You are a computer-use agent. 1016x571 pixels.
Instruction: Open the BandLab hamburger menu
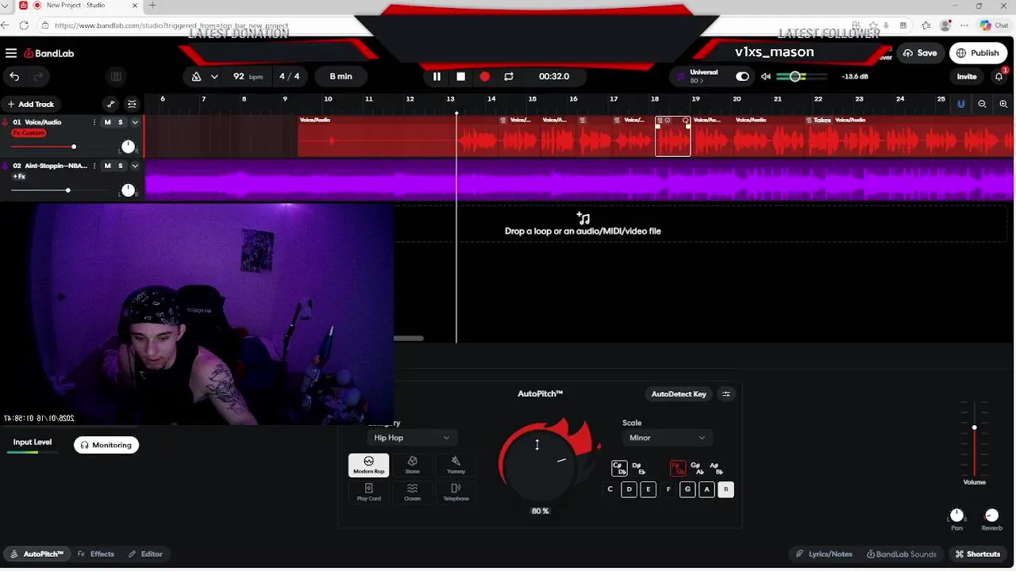click(x=11, y=53)
